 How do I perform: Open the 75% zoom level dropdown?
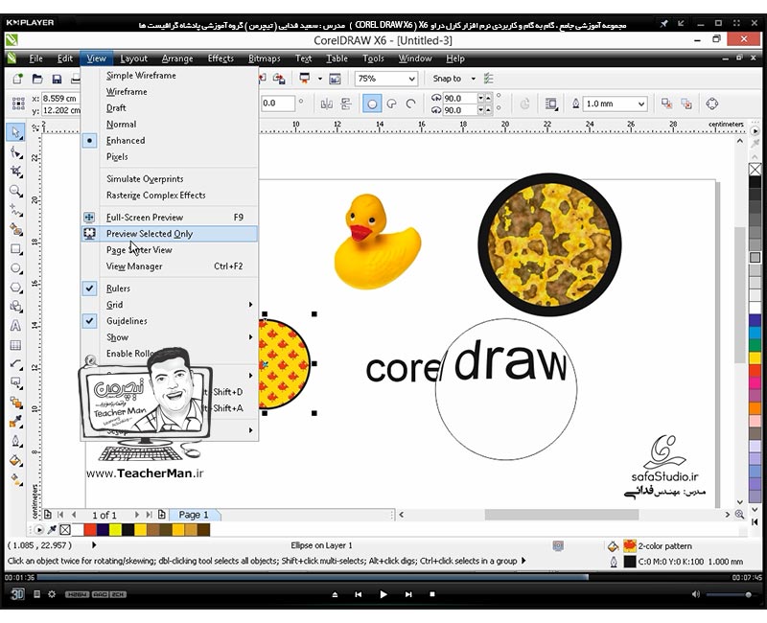coord(411,79)
